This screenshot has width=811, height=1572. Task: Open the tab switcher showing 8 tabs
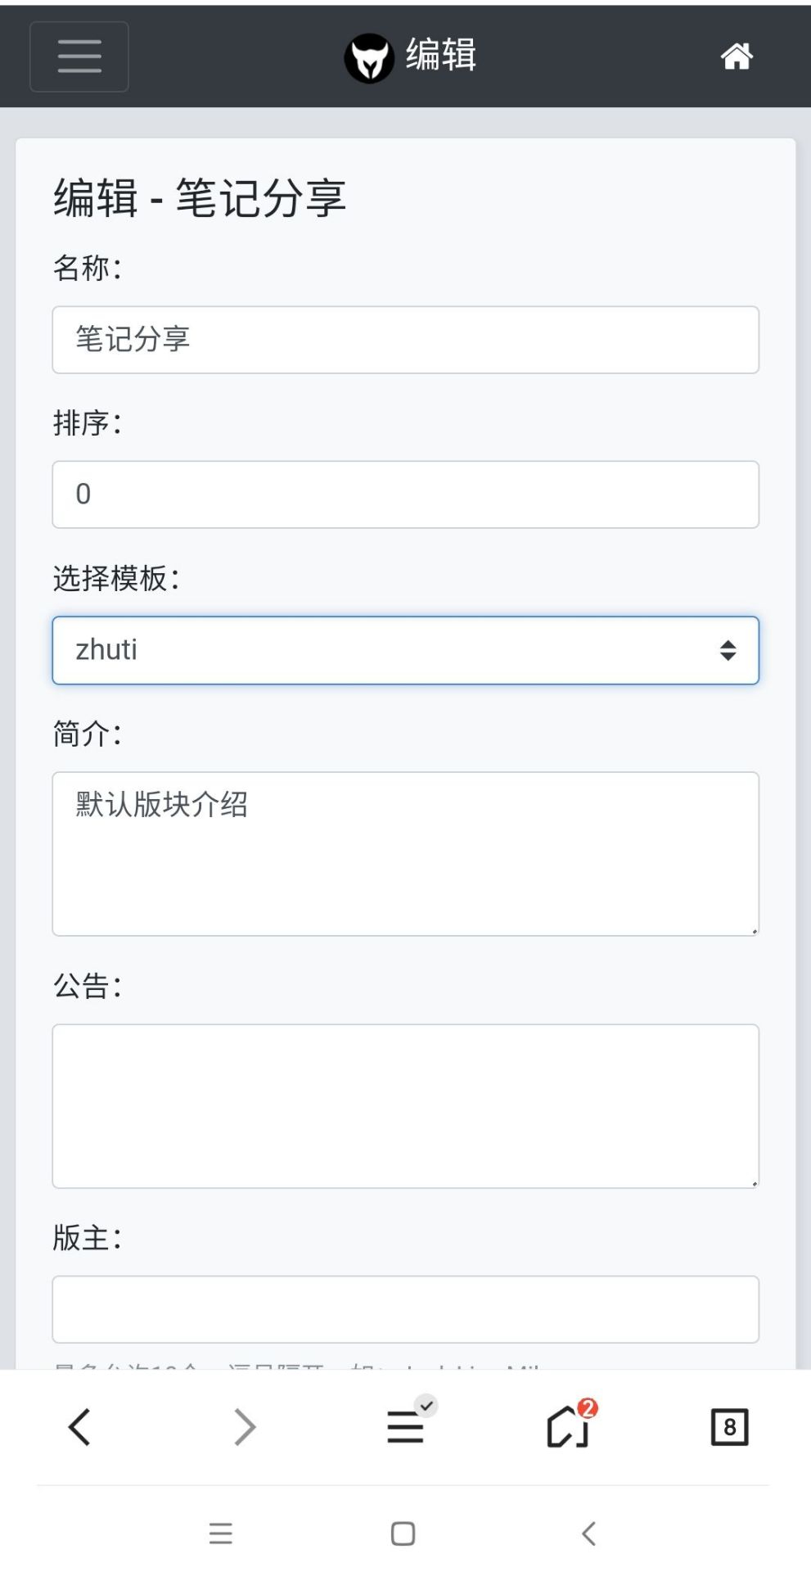click(728, 1426)
